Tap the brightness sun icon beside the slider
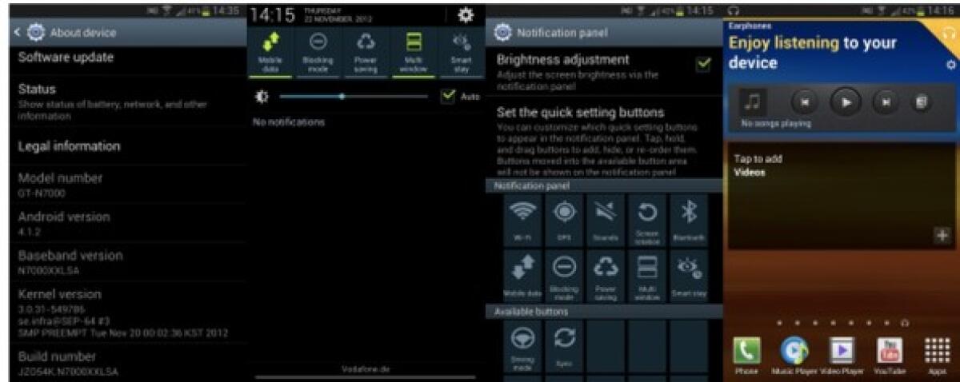This screenshot has width=960, height=382. [262, 95]
